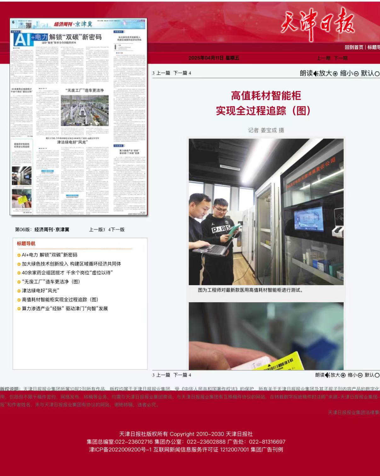380x476 pixels.
Task: Select 算力渗透产业"经脉" article in navigation list
Action: pyautogui.click(x=65, y=309)
